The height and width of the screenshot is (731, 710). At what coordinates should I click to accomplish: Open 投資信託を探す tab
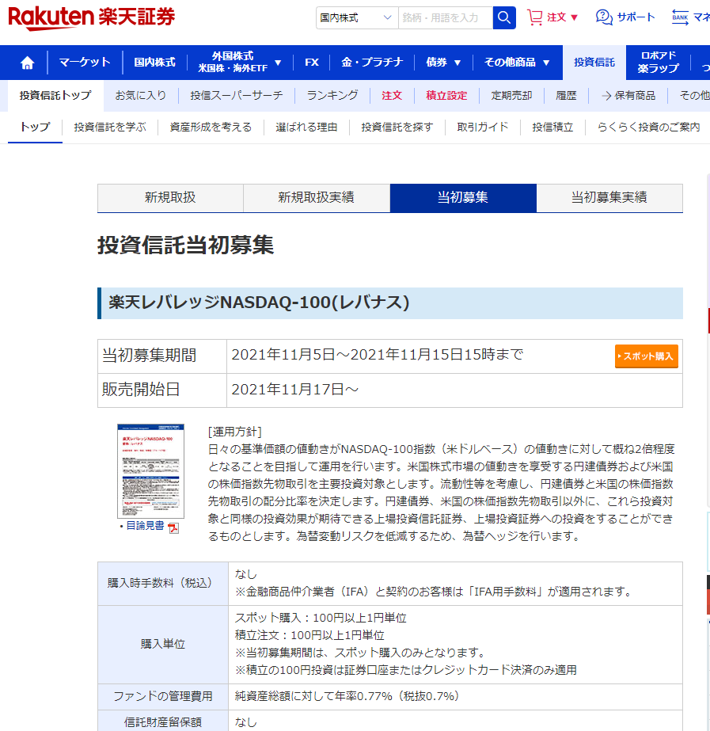click(397, 128)
